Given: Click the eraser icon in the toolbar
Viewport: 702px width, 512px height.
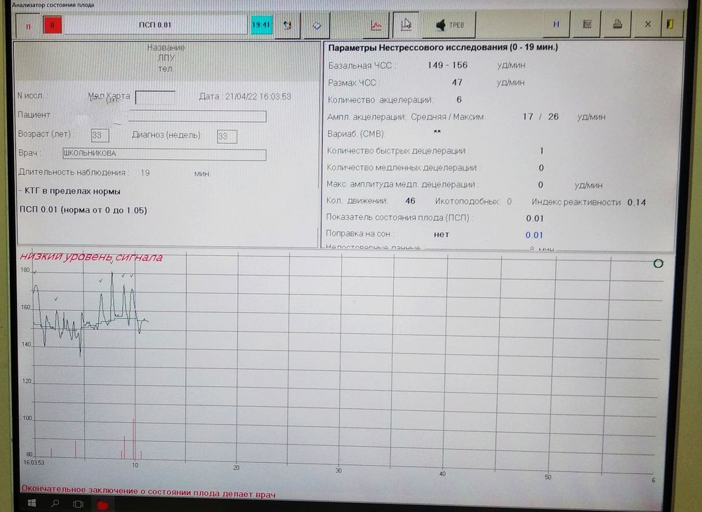Looking at the screenshot, I should (x=317, y=25).
